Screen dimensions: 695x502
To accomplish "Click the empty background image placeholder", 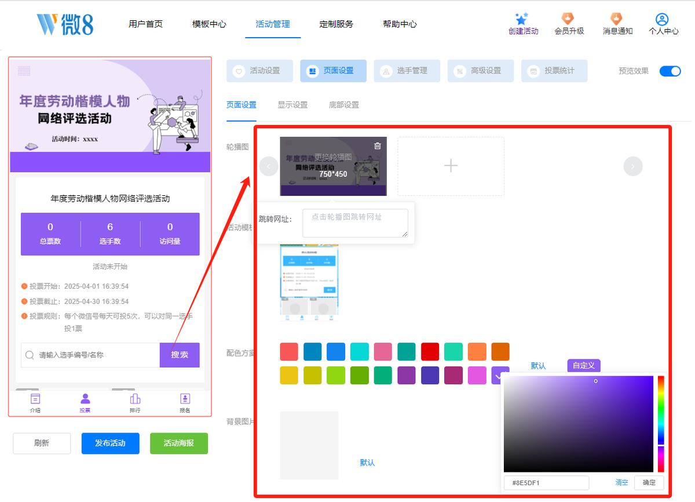I will [309, 445].
